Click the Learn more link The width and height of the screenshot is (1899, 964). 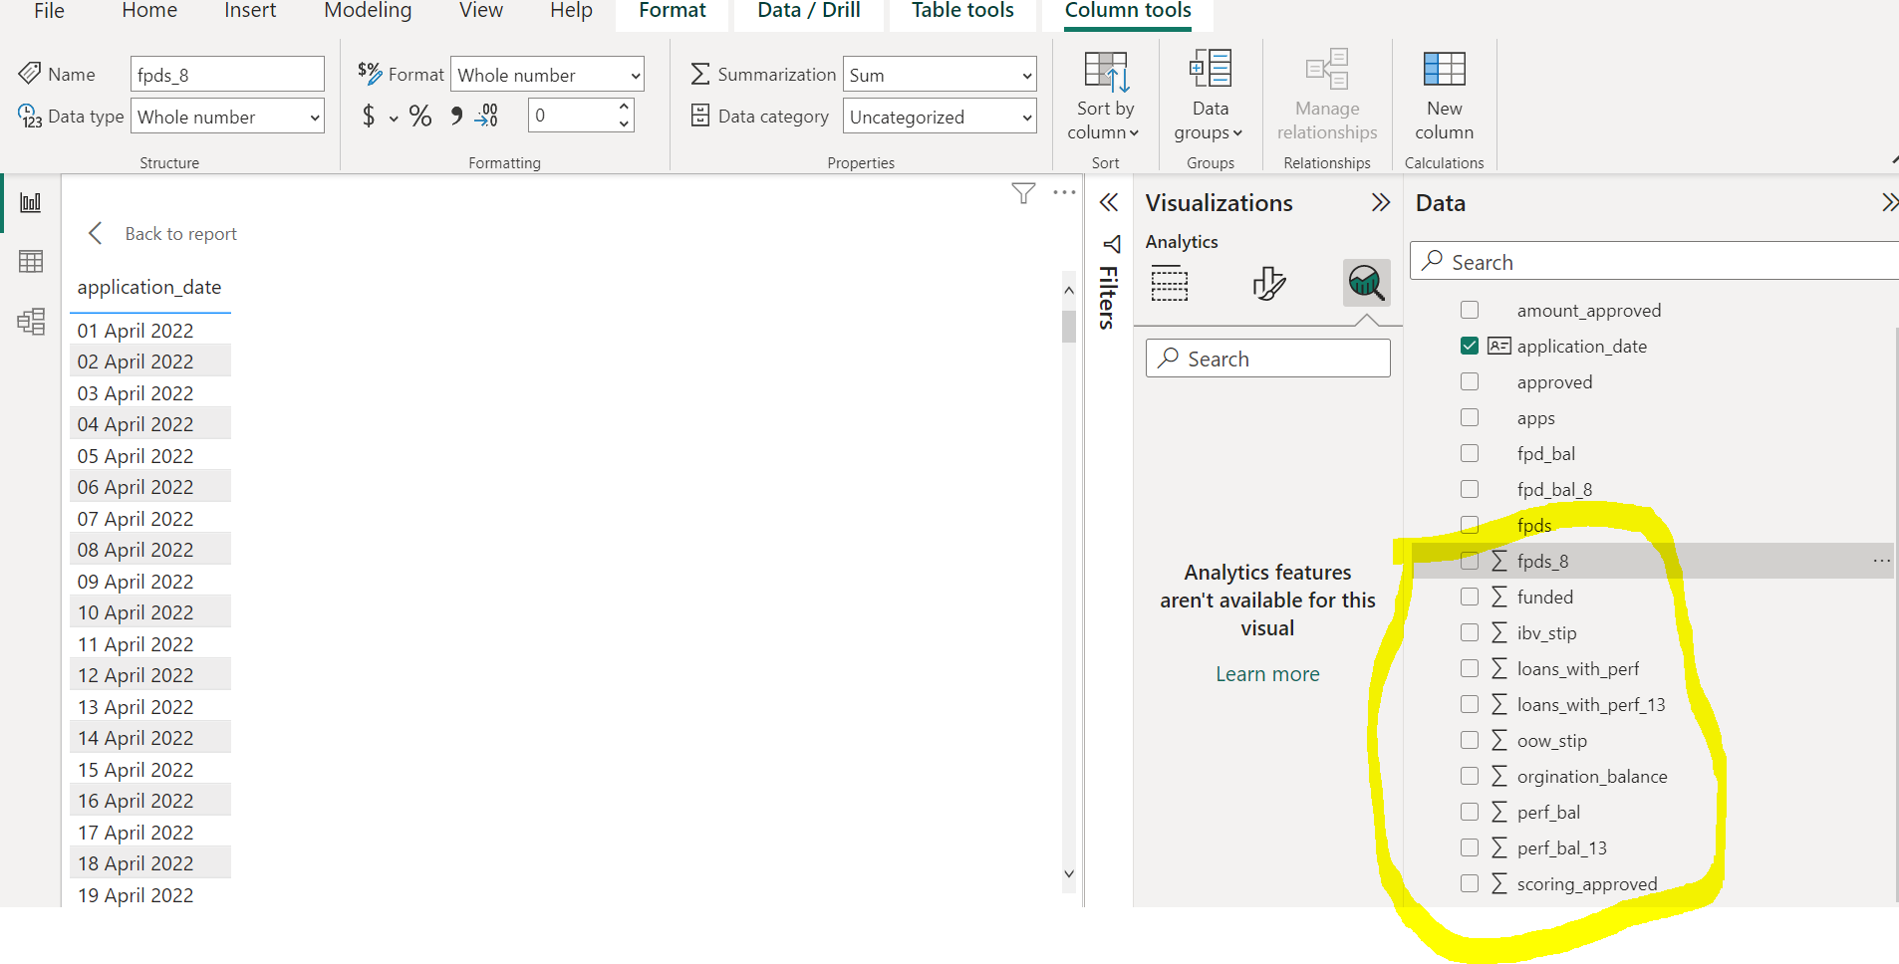(x=1267, y=674)
